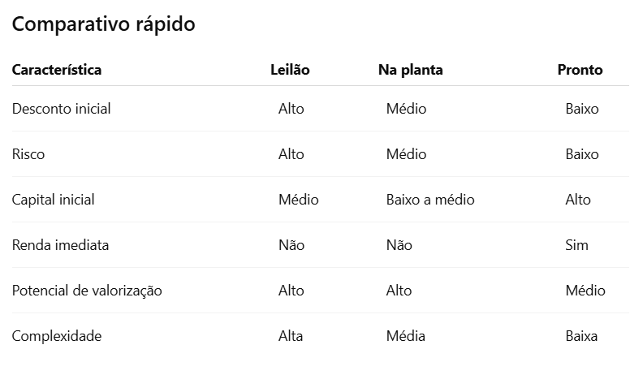Click Não under Na planta column
Viewport: 643px width, 375px height.
[x=399, y=245]
